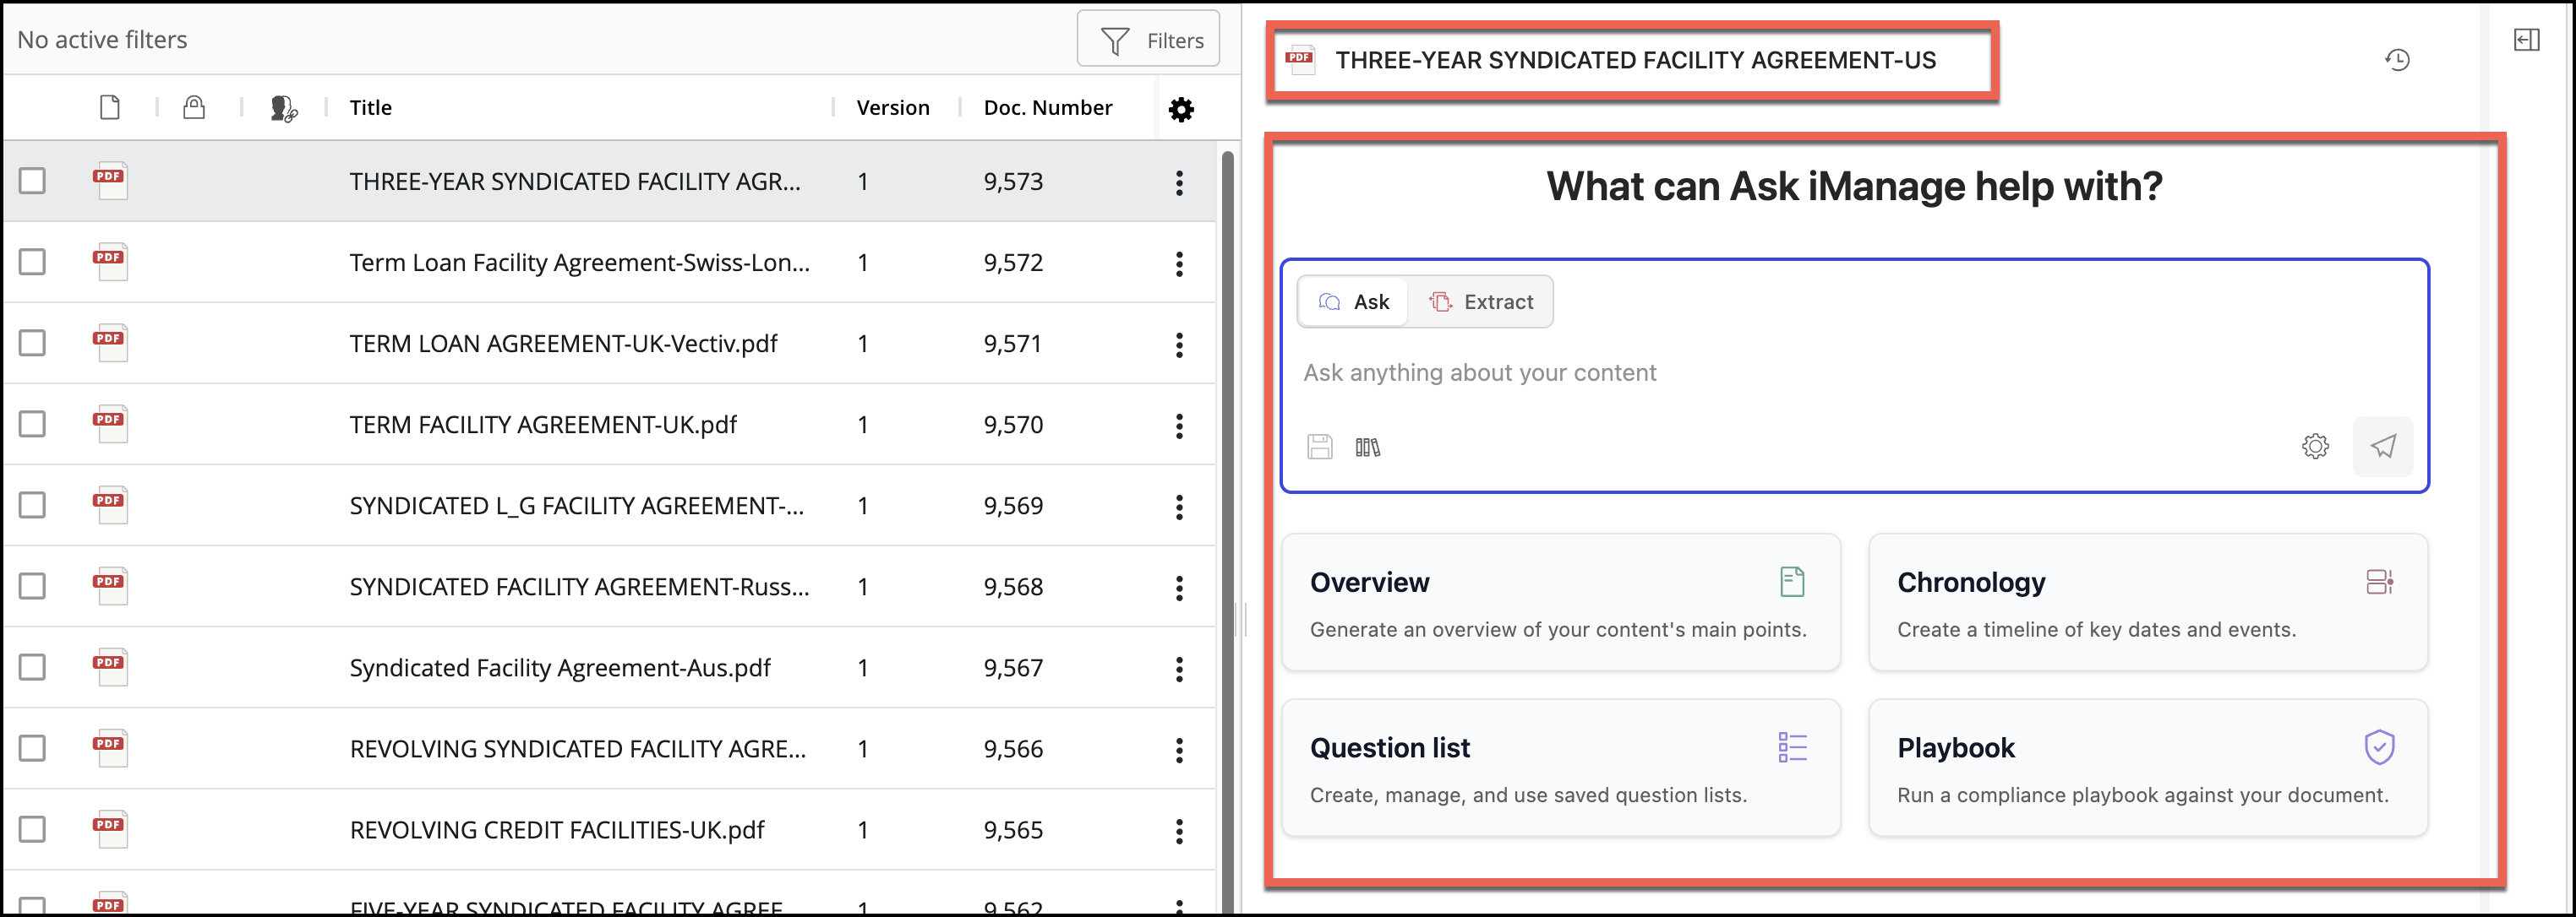Click the Overview document icon
The width and height of the screenshot is (2576, 917).
point(1792,582)
